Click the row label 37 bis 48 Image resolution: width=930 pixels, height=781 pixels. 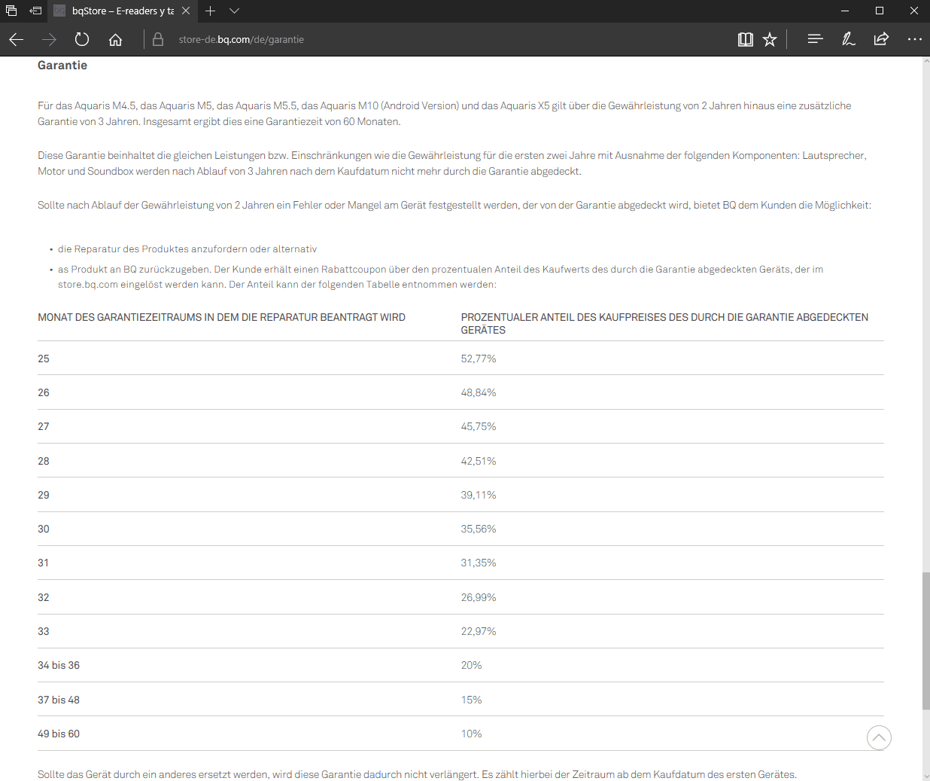(59, 700)
